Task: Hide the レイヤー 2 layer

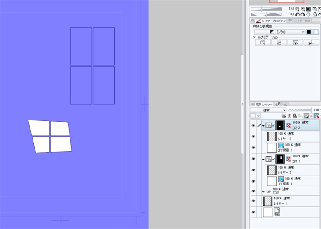Action: coord(253,170)
